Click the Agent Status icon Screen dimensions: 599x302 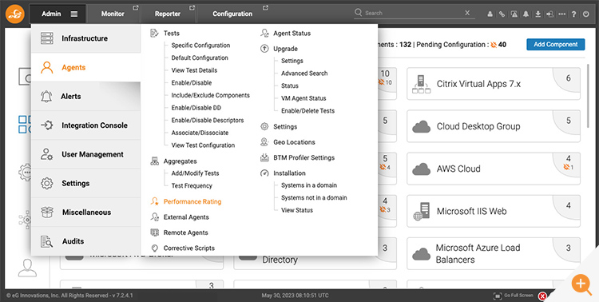[264, 34]
